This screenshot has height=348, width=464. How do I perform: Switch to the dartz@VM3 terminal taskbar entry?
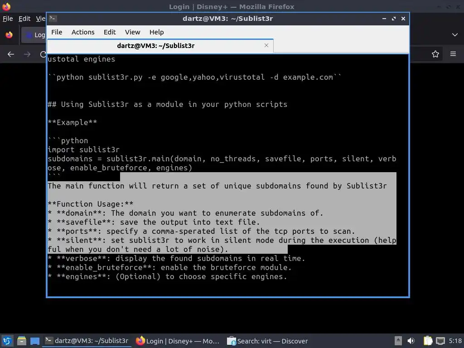coord(87,341)
